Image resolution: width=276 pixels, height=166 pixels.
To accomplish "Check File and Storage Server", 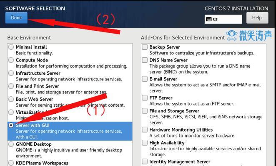I will point(145,111).
